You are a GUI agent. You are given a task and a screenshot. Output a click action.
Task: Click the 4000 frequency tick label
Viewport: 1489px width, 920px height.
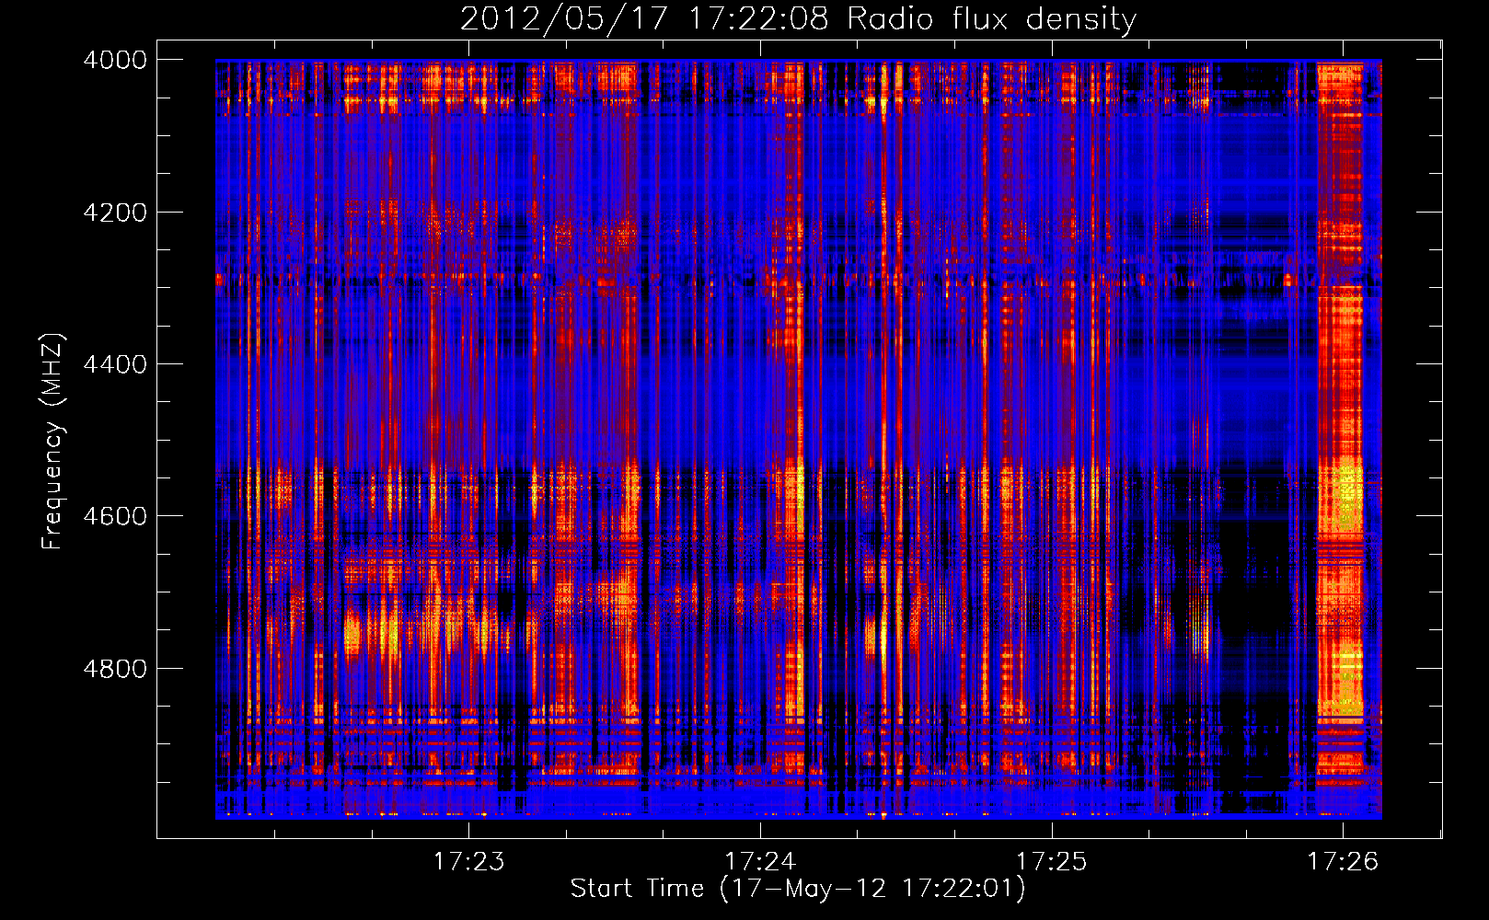point(115,60)
